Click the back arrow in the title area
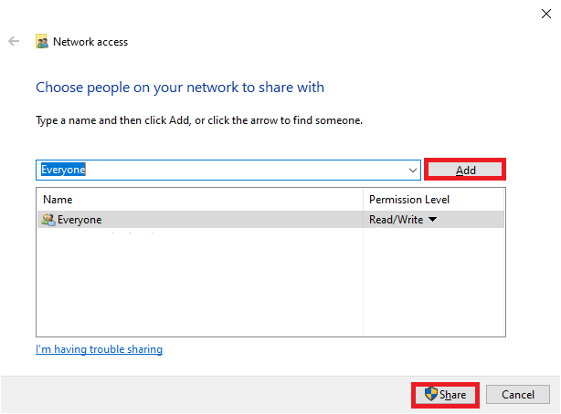 point(14,42)
